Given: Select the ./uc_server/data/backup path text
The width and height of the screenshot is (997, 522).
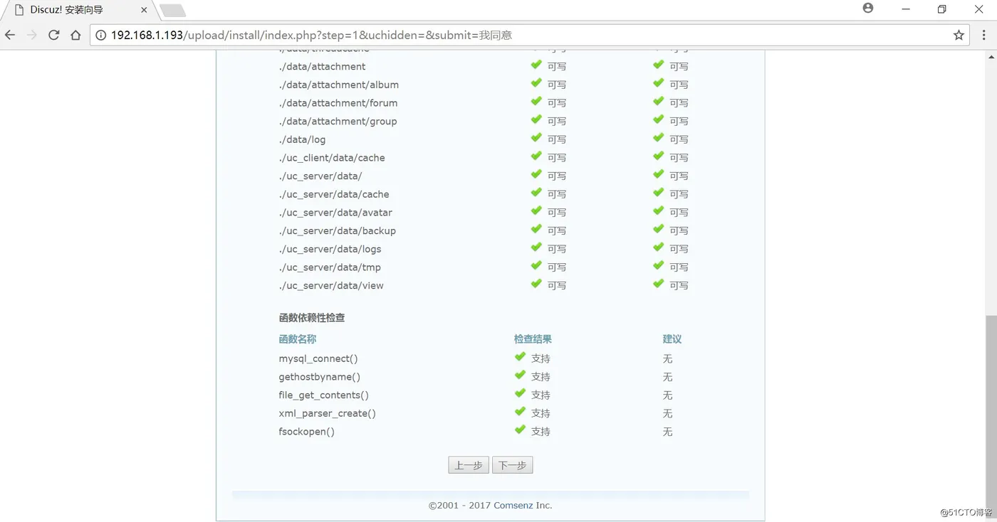Looking at the screenshot, I should pyautogui.click(x=337, y=230).
